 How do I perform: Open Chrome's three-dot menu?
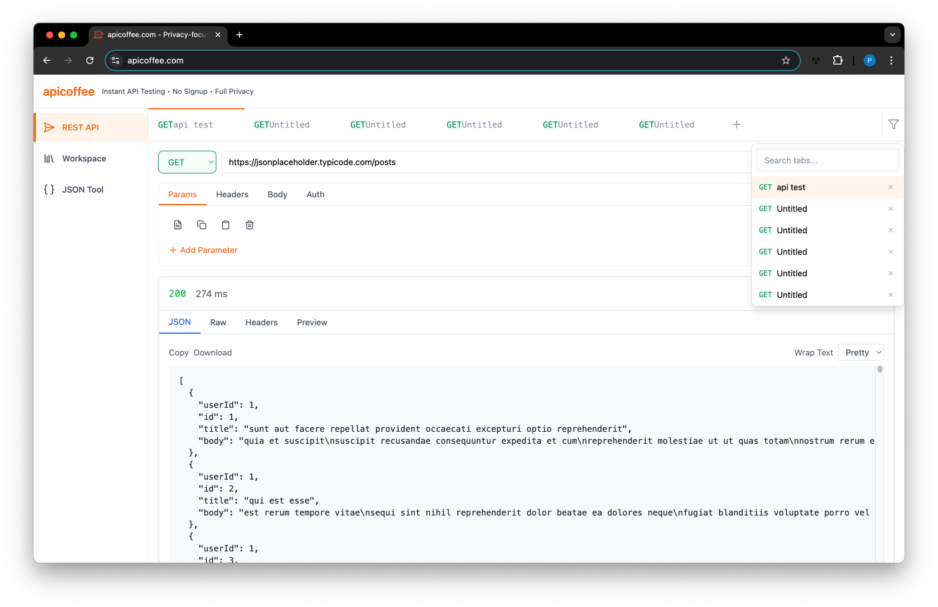tap(891, 60)
